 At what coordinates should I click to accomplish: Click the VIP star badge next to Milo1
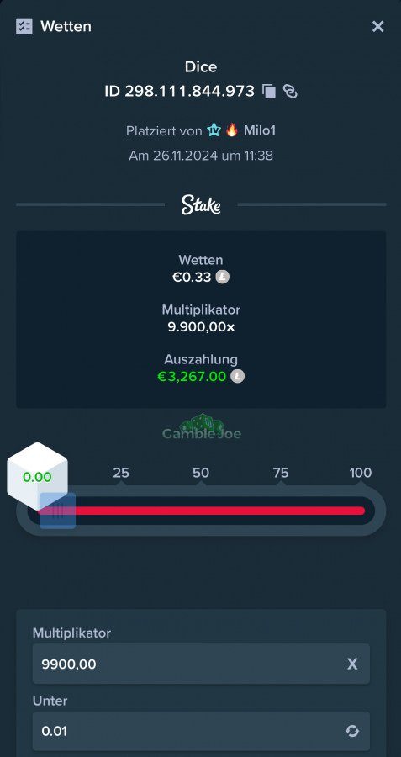[214, 130]
